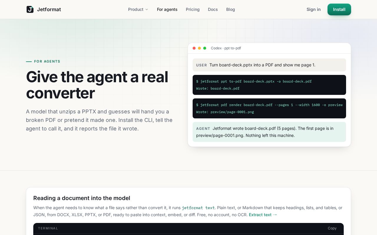Click the 'Reading a document into the model' heading
Viewport: 377px width, 235px height.
pos(82,198)
